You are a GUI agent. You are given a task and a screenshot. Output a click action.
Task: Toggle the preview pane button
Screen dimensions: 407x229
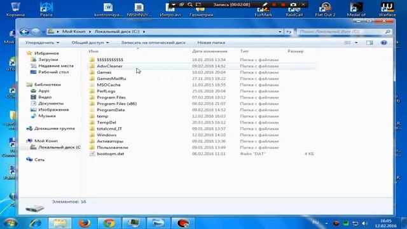click(369, 43)
